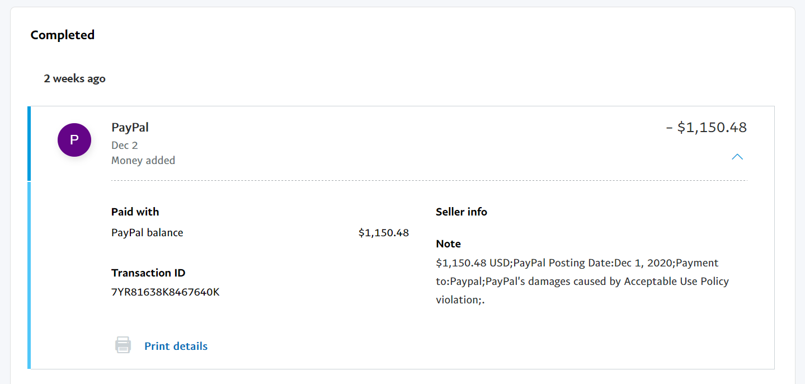Click the Completed section heading

tap(62, 35)
